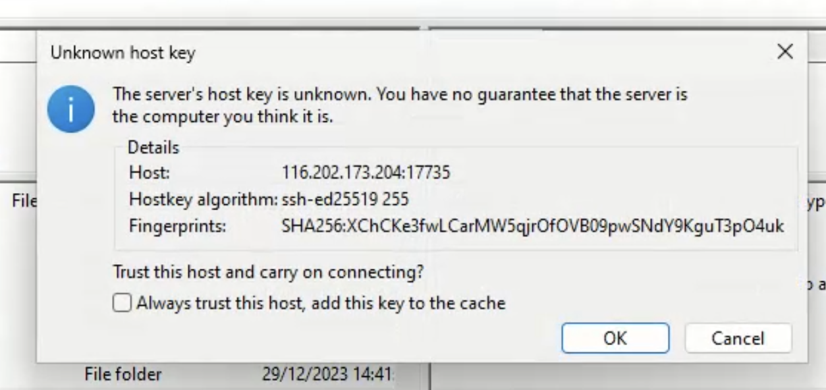The width and height of the screenshot is (826, 390).
Task: Click the ssh-ed25519 255 algorithm value
Action: (345, 200)
